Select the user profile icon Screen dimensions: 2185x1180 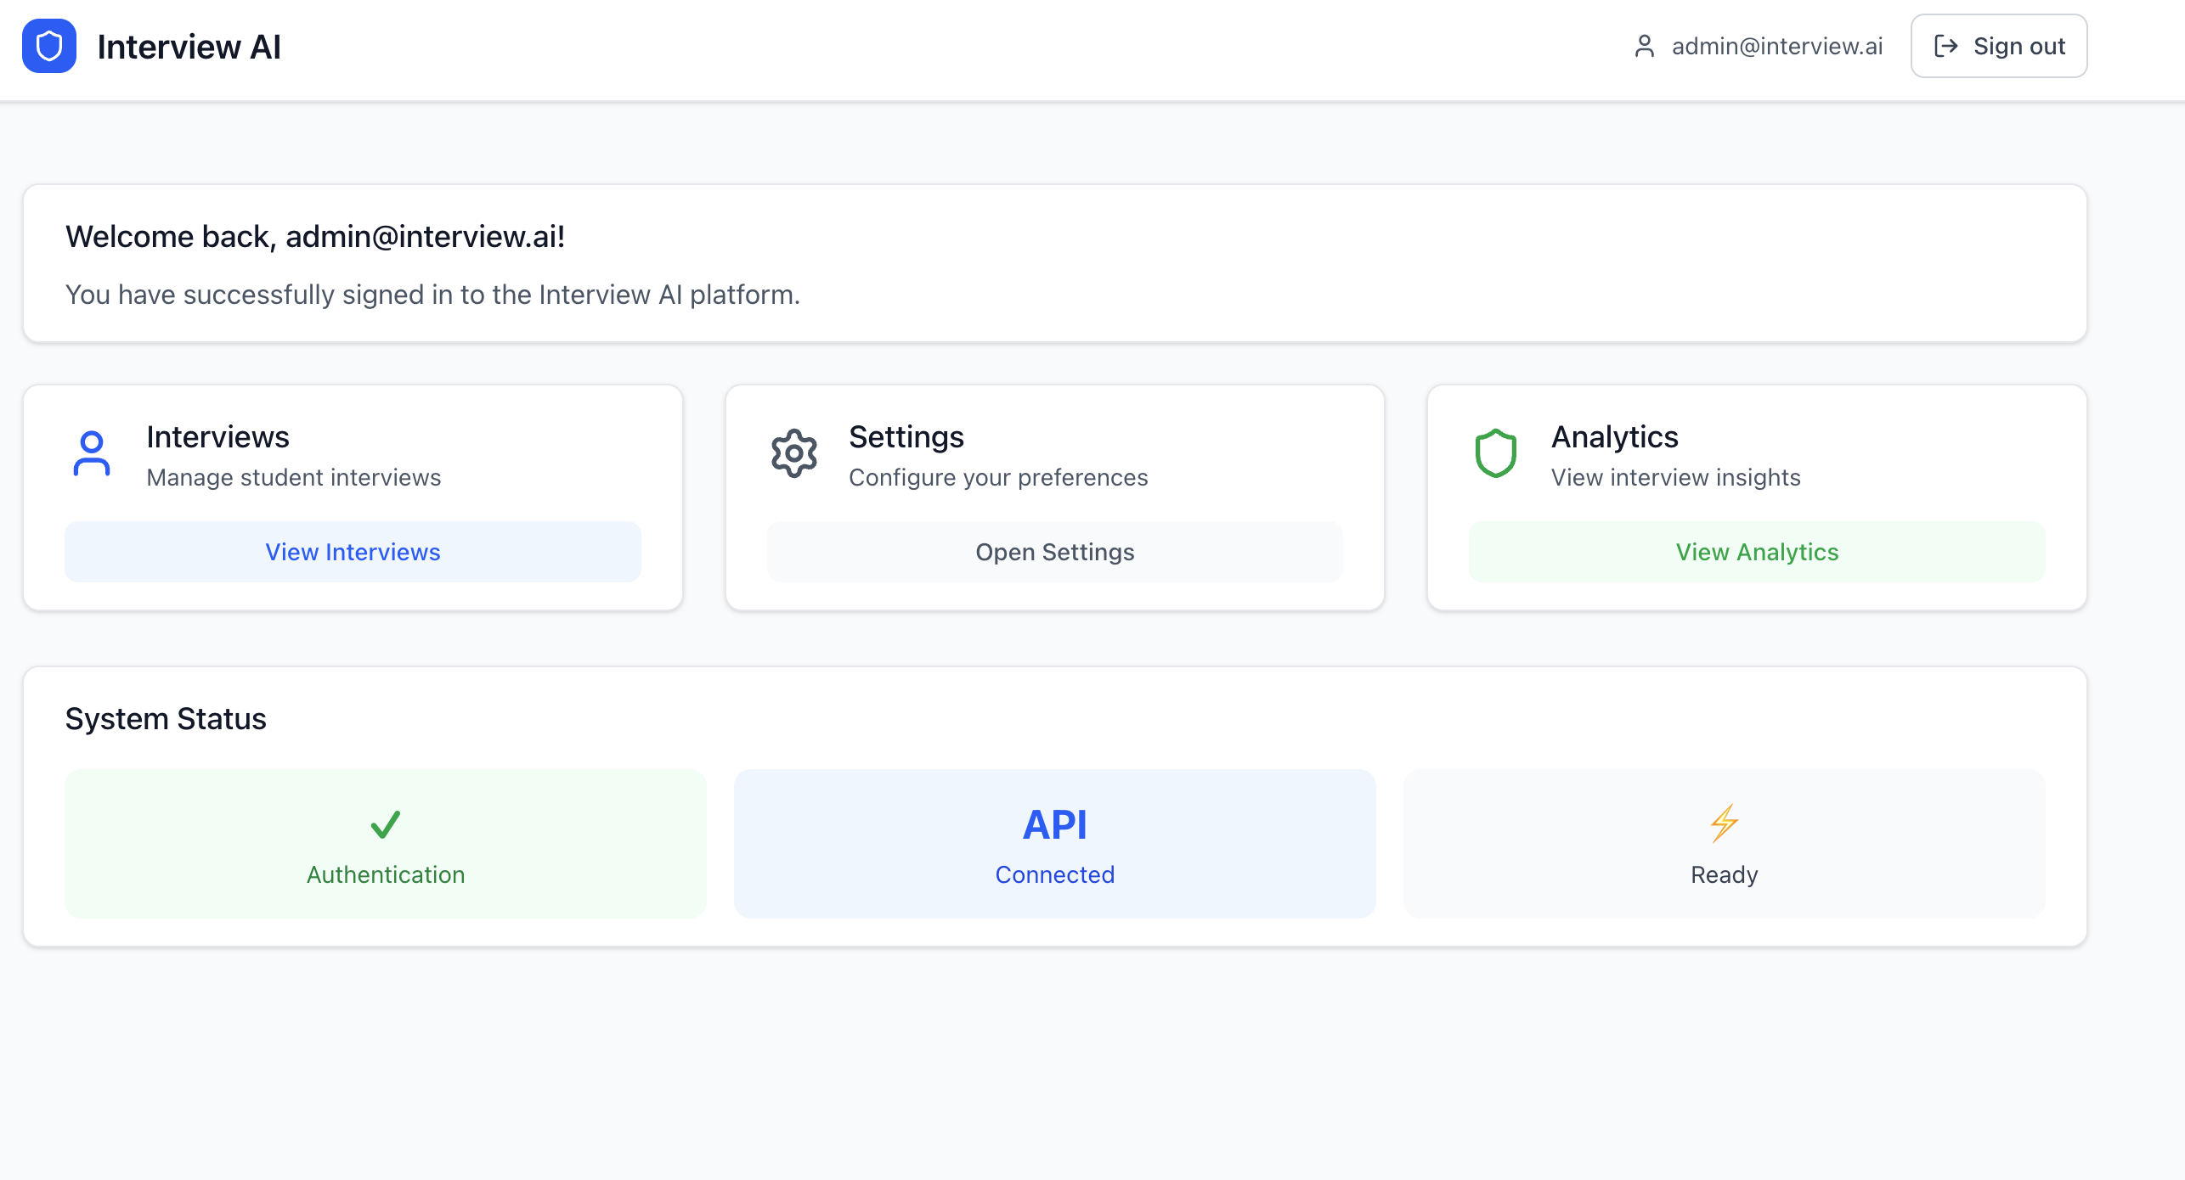pyautogui.click(x=1646, y=46)
